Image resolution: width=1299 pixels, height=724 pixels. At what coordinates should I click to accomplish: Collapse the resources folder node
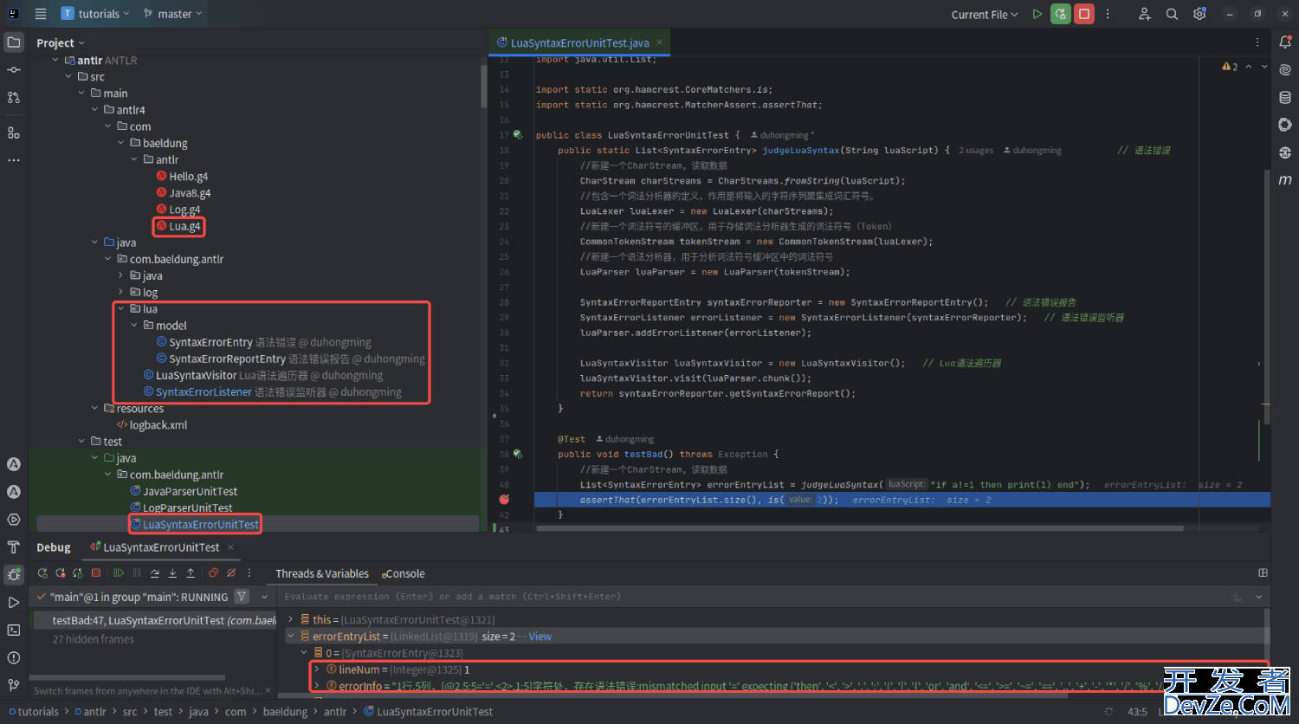pyautogui.click(x=95, y=408)
